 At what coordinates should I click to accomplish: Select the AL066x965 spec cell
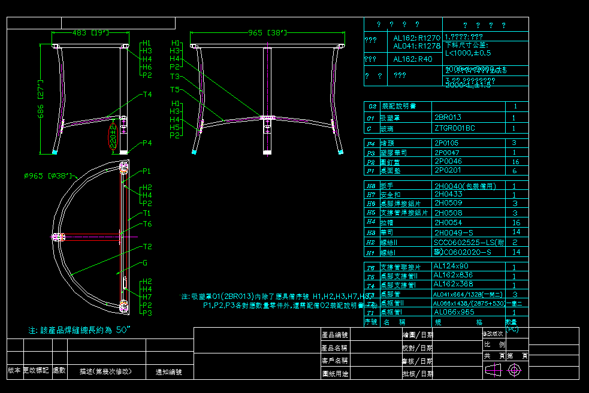454,312
